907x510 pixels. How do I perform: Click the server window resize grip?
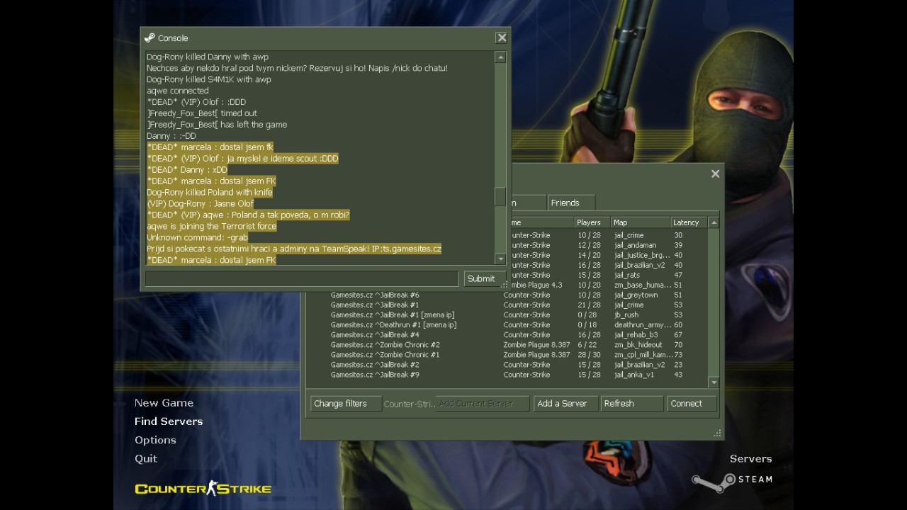pyautogui.click(x=717, y=433)
